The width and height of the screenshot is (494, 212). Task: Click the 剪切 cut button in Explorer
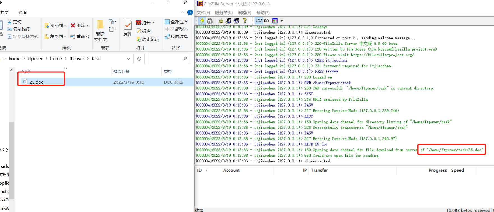click(x=15, y=22)
